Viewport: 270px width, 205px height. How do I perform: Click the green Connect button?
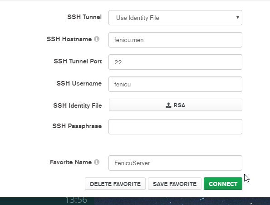223,184
